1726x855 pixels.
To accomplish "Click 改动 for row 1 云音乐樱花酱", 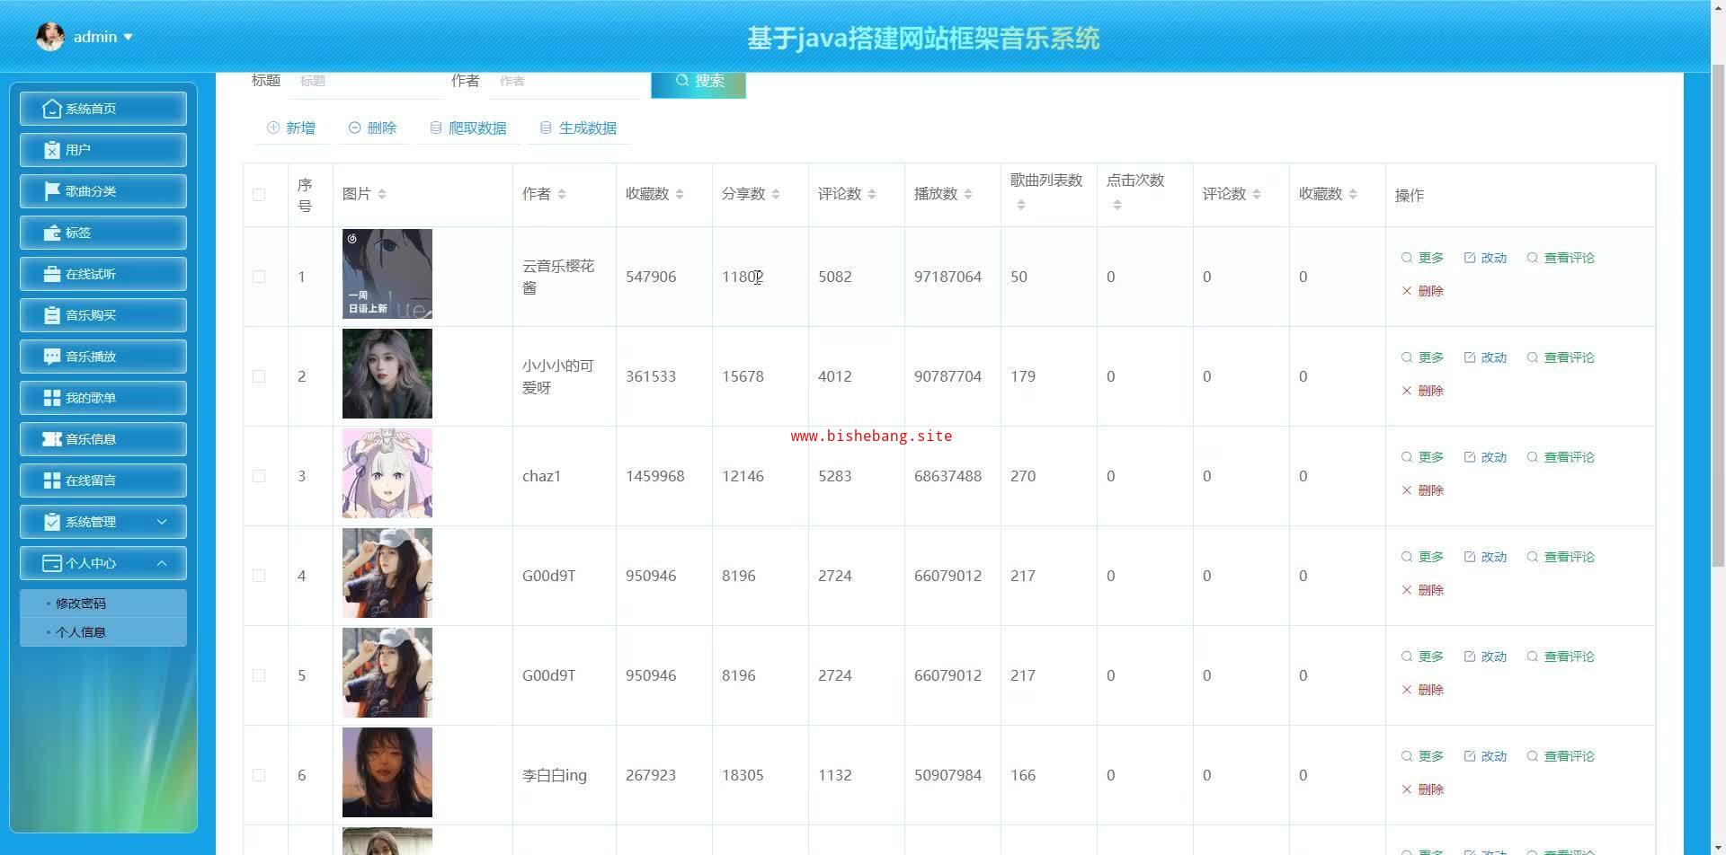I will coord(1485,258).
